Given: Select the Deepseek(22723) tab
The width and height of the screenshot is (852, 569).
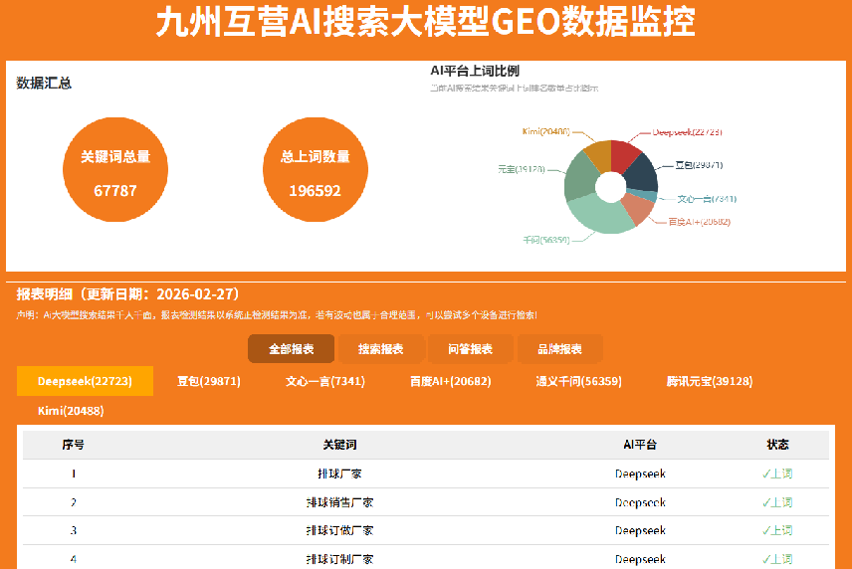Looking at the screenshot, I should 85,381.
